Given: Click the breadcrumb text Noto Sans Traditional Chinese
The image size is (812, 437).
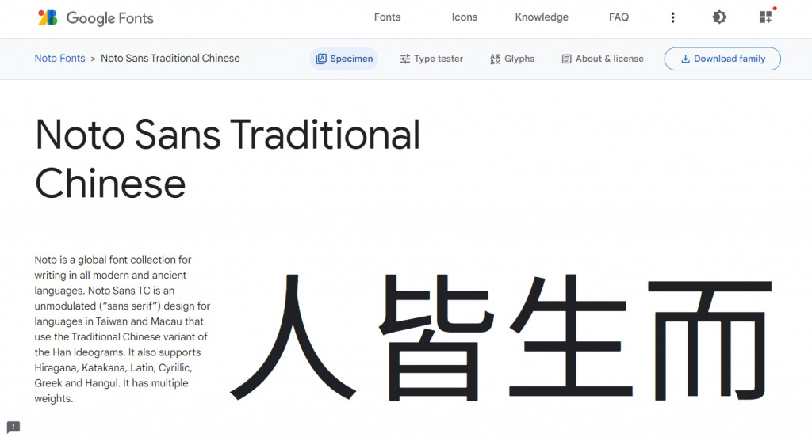Looking at the screenshot, I should click(170, 59).
